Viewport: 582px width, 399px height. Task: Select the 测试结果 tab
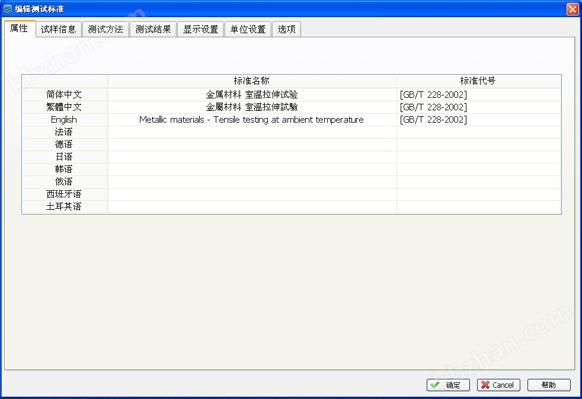click(153, 29)
